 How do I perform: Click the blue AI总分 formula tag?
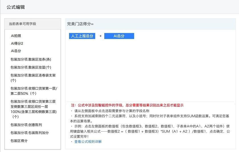click(119, 36)
